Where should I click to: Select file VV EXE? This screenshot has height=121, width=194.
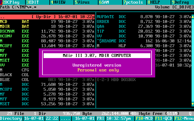click(19, 65)
